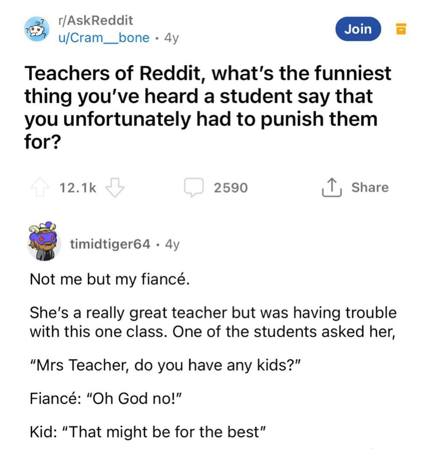This screenshot has height=449, width=434.
Task: Open u/Cram__bone's user profile
Action: 104,38
